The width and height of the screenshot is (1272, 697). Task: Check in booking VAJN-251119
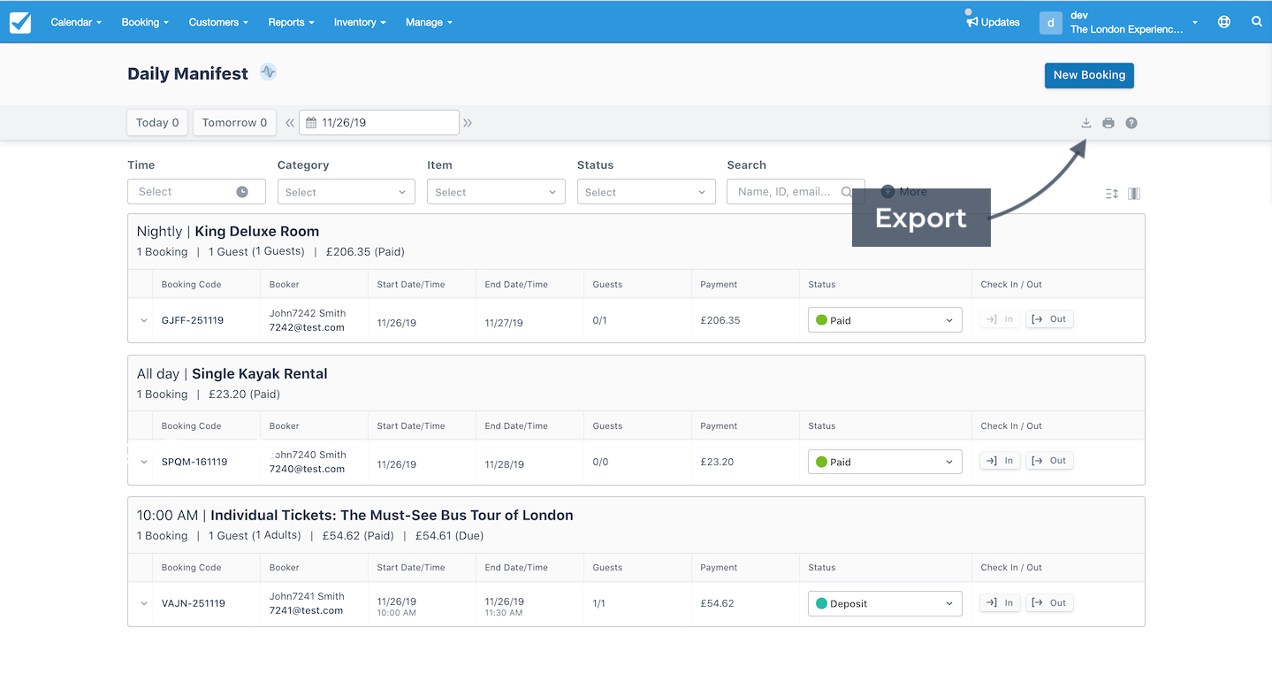(1000, 602)
